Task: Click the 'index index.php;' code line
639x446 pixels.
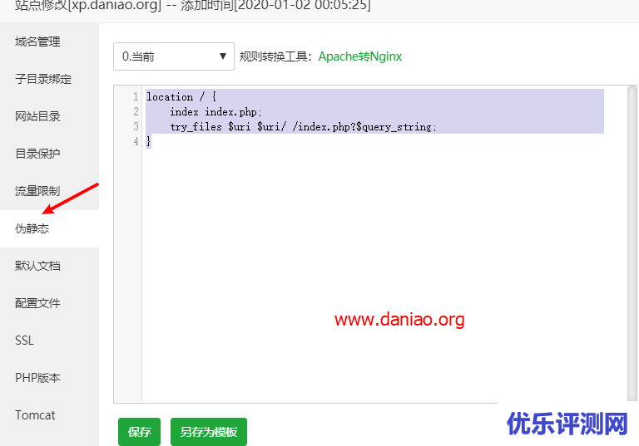Action: click(215, 112)
